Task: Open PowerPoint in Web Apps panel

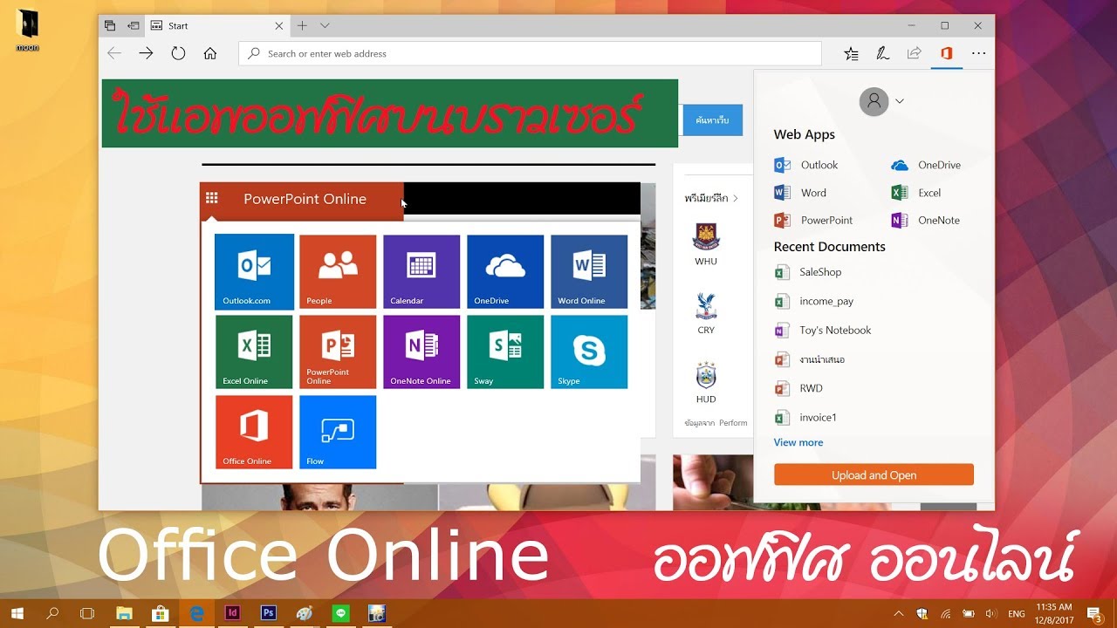Action: 813,221
